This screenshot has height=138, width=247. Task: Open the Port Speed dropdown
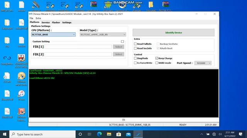pyautogui.click(x=203, y=63)
